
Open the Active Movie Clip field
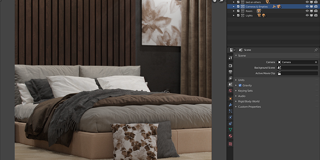pos(297,73)
